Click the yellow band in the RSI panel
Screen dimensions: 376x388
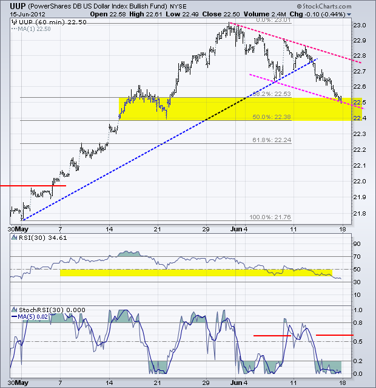click(196, 273)
